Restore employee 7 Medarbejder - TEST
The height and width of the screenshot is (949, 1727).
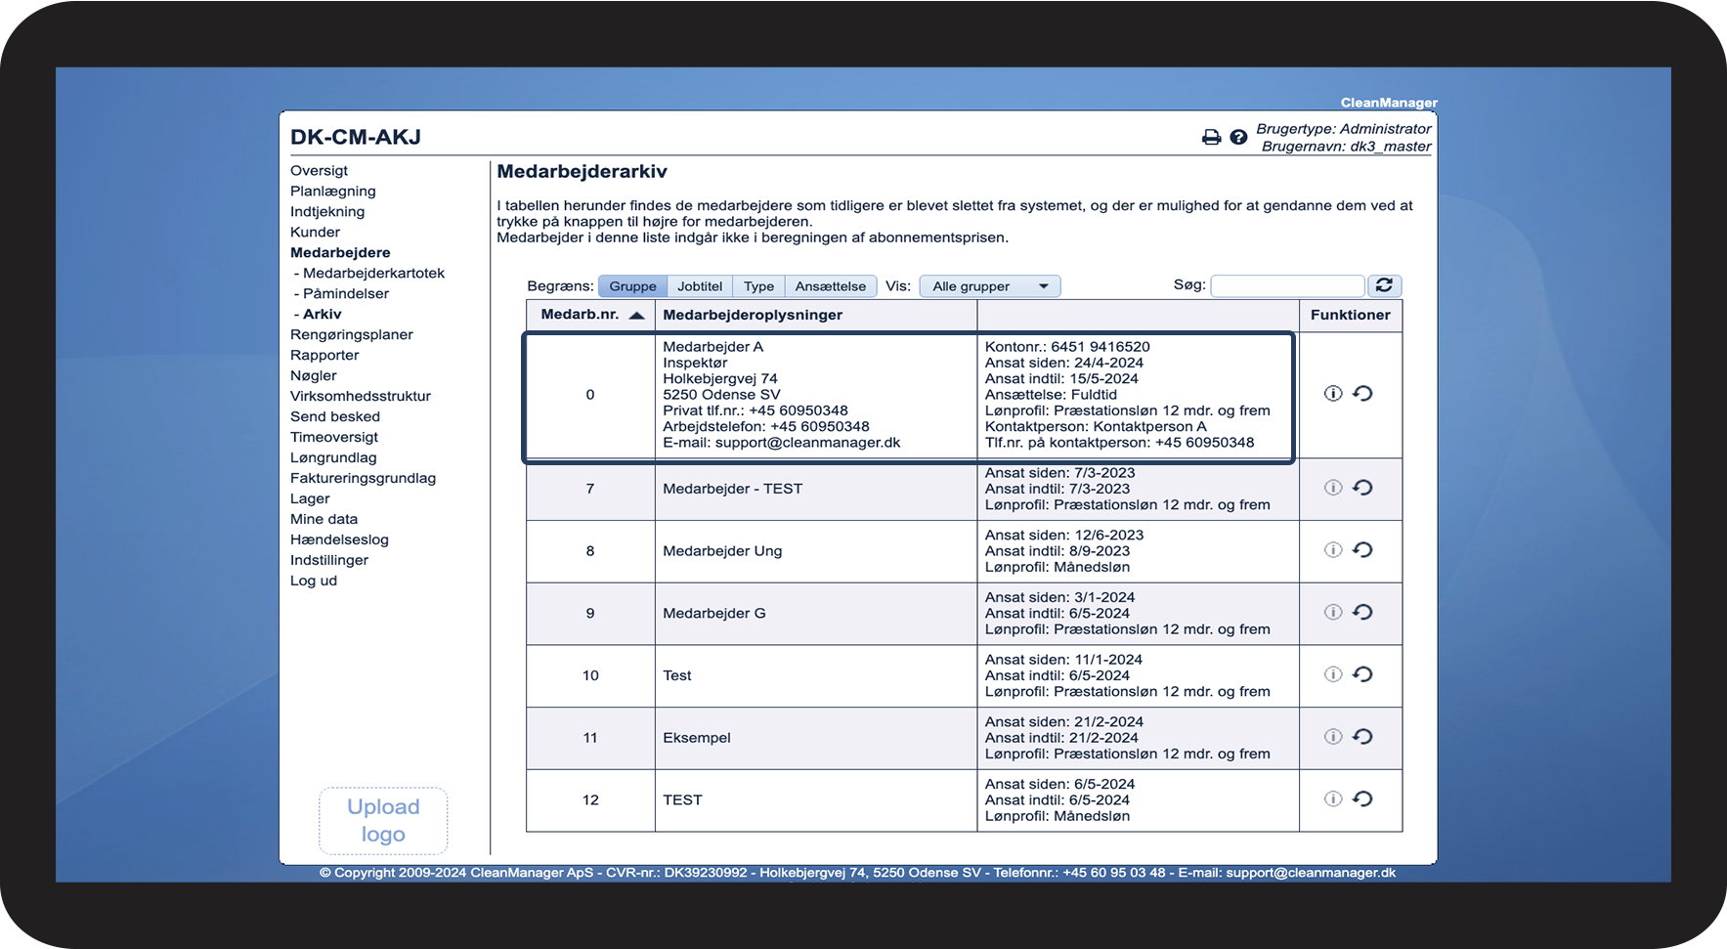[x=1362, y=488]
